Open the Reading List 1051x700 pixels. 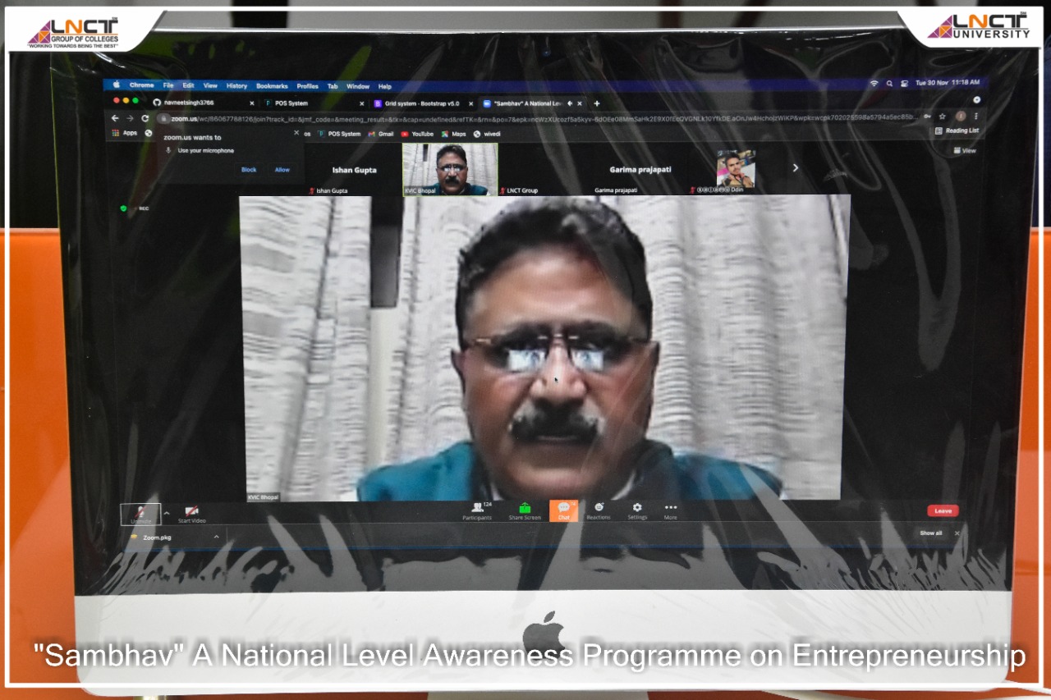pyautogui.click(x=957, y=130)
